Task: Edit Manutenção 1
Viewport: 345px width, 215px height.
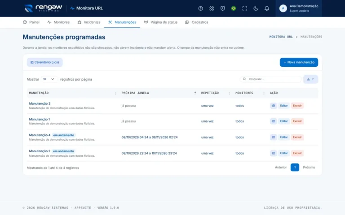Action: point(283,121)
